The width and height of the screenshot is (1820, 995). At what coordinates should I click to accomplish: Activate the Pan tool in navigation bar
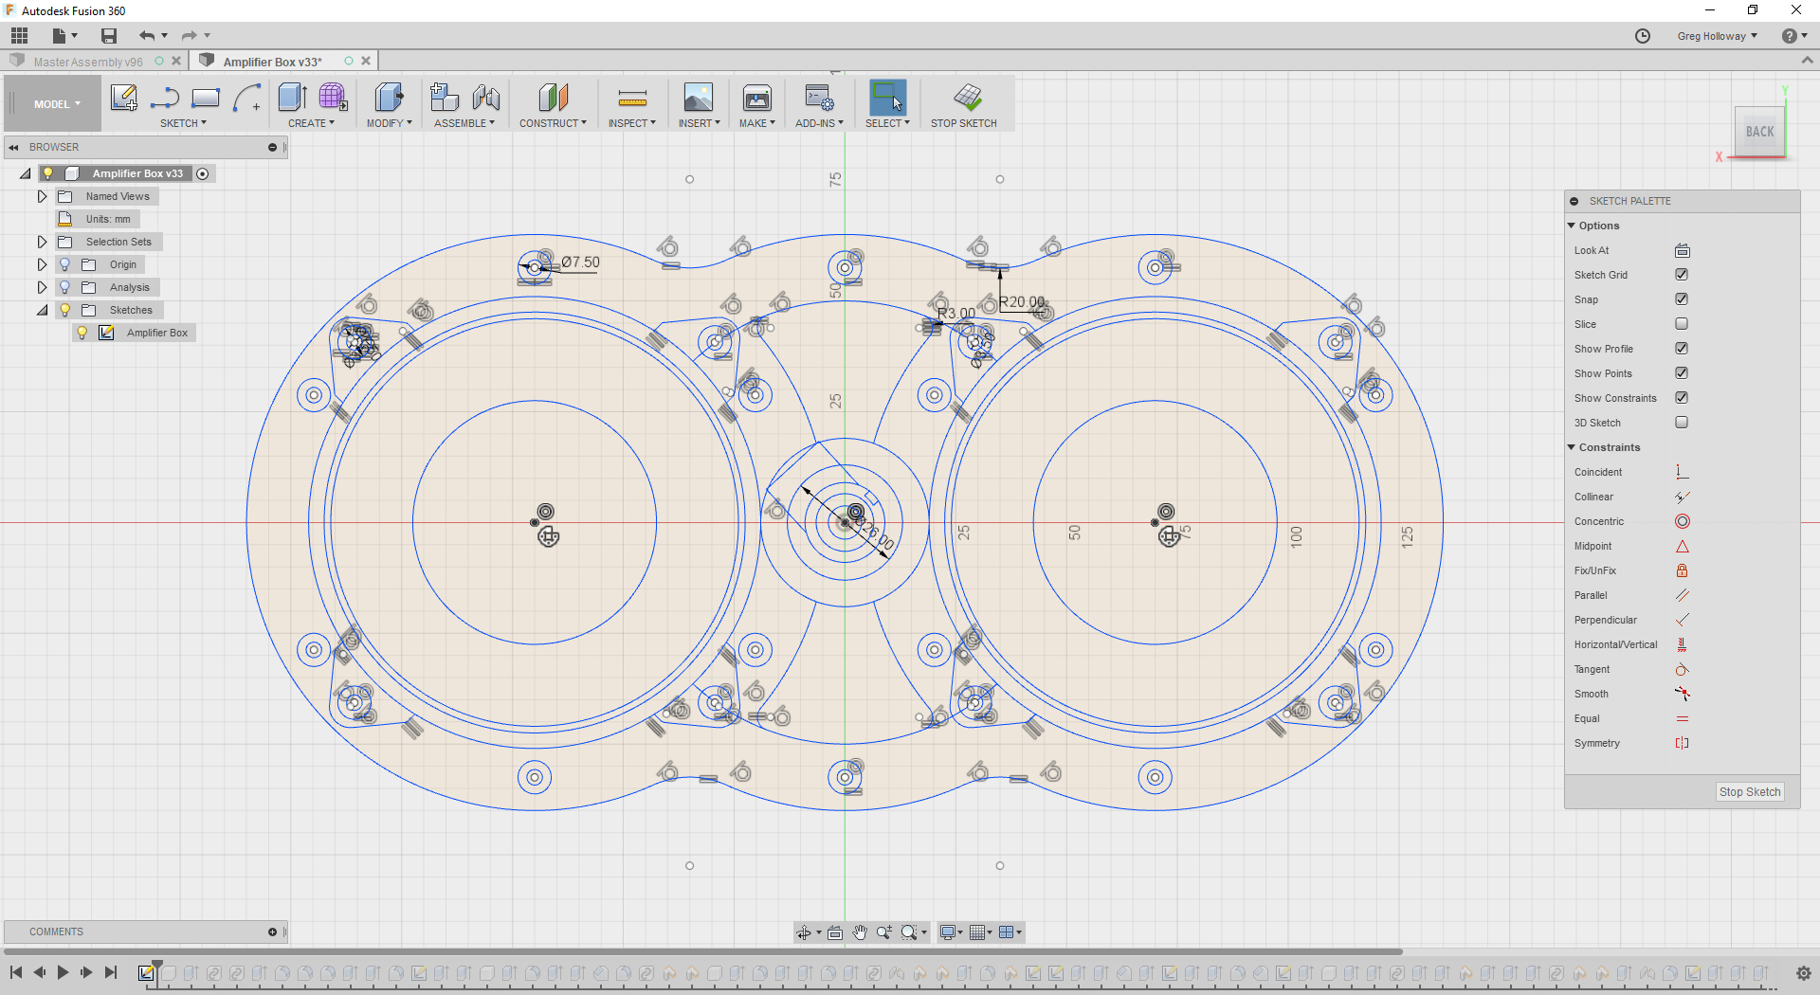click(861, 932)
